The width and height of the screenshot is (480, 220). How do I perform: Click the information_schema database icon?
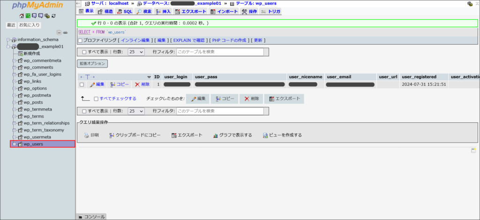(x=15, y=39)
